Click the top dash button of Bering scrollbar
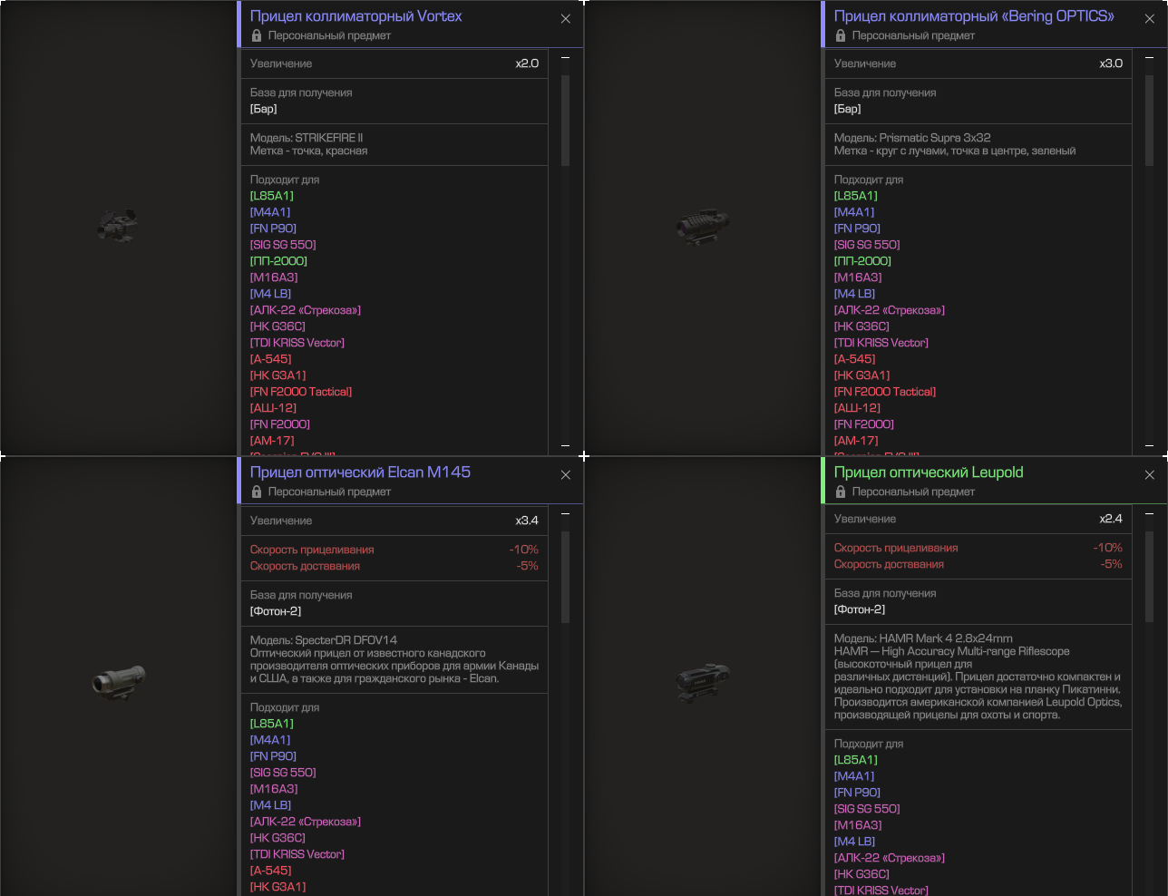This screenshot has height=896, width=1168. 1149,58
